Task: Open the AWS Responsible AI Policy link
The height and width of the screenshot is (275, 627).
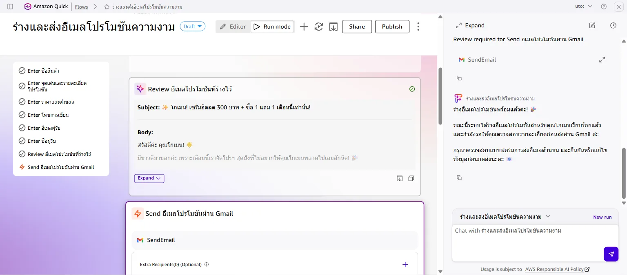Action: tap(557, 269)
